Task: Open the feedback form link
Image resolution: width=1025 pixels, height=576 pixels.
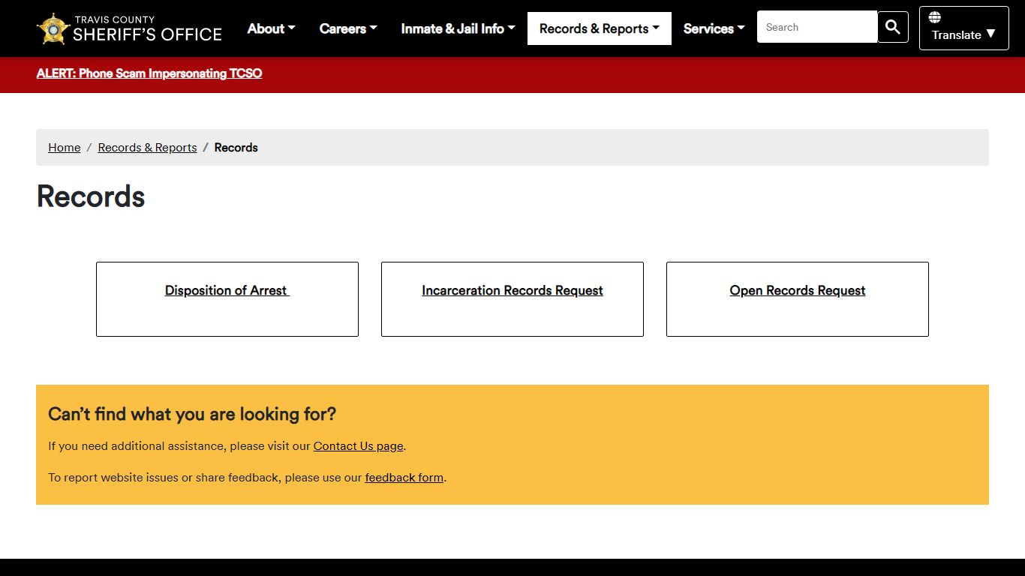Action: click(404, 477)
